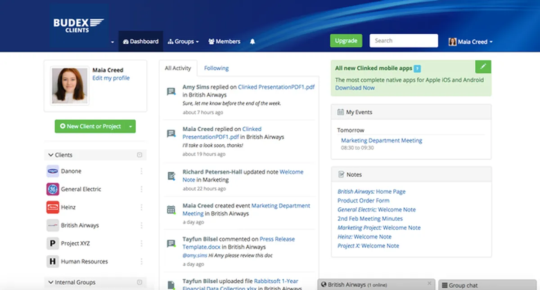Click the green pencil edit icon on announcement
Viewport: 540px width, 290px height.
pyautogui.click(x=483, y=67)
